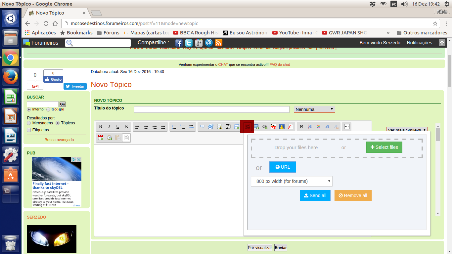Insert a numbered list
The width and height of the screenshot is (452, 254).
point(183,127)
